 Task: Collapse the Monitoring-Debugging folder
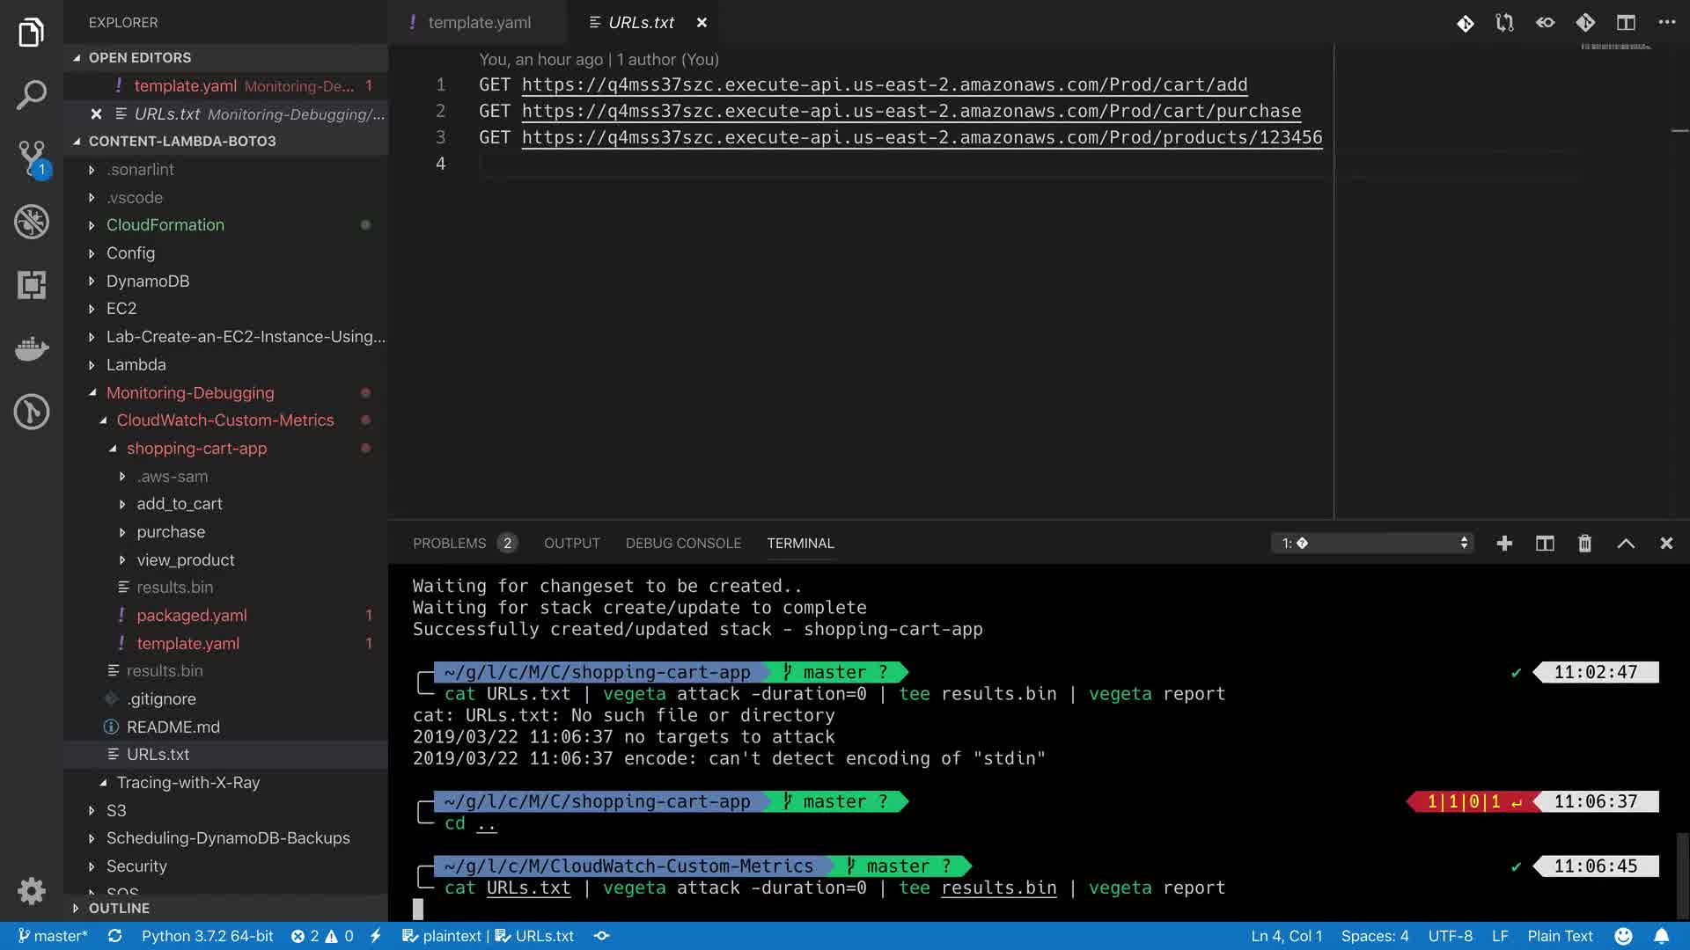190,393
